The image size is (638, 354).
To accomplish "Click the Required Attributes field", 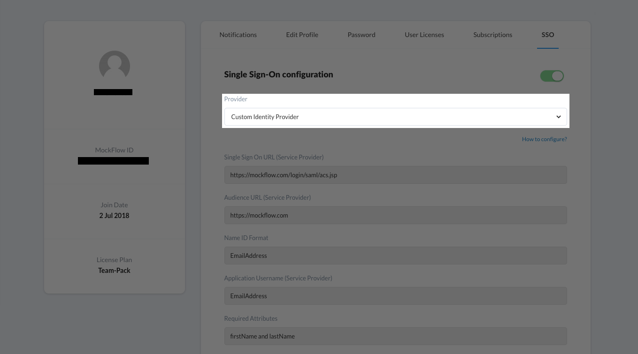I will click(395, 336).
